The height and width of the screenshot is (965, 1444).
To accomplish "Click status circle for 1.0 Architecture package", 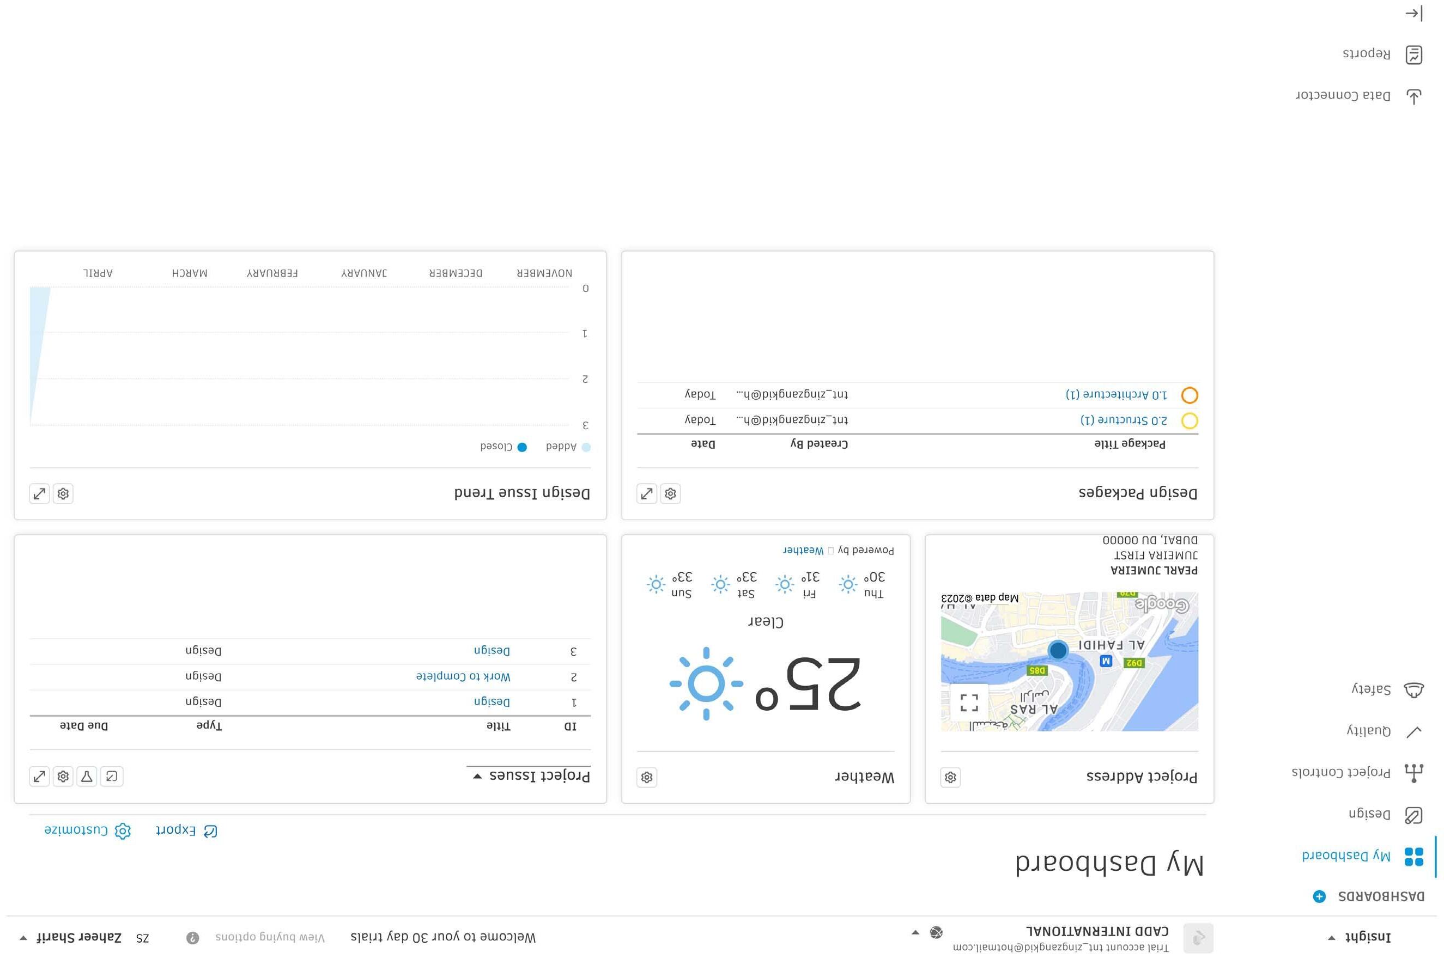I will coord(1189,395).
